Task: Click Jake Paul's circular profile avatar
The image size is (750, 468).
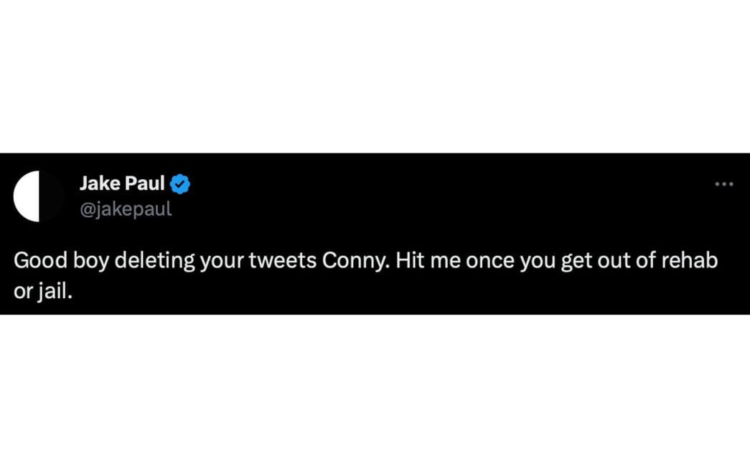Action: pyautogui.click(x=39, y=196)
